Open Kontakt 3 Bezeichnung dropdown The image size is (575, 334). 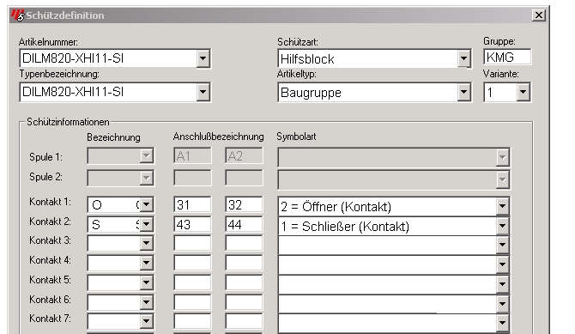click(146, 243)
